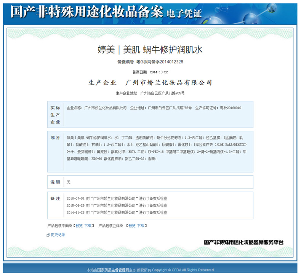Click the 2015-04-29 inspection remark row
Viewport: 301px width, 279px height.
click(117, 206)
